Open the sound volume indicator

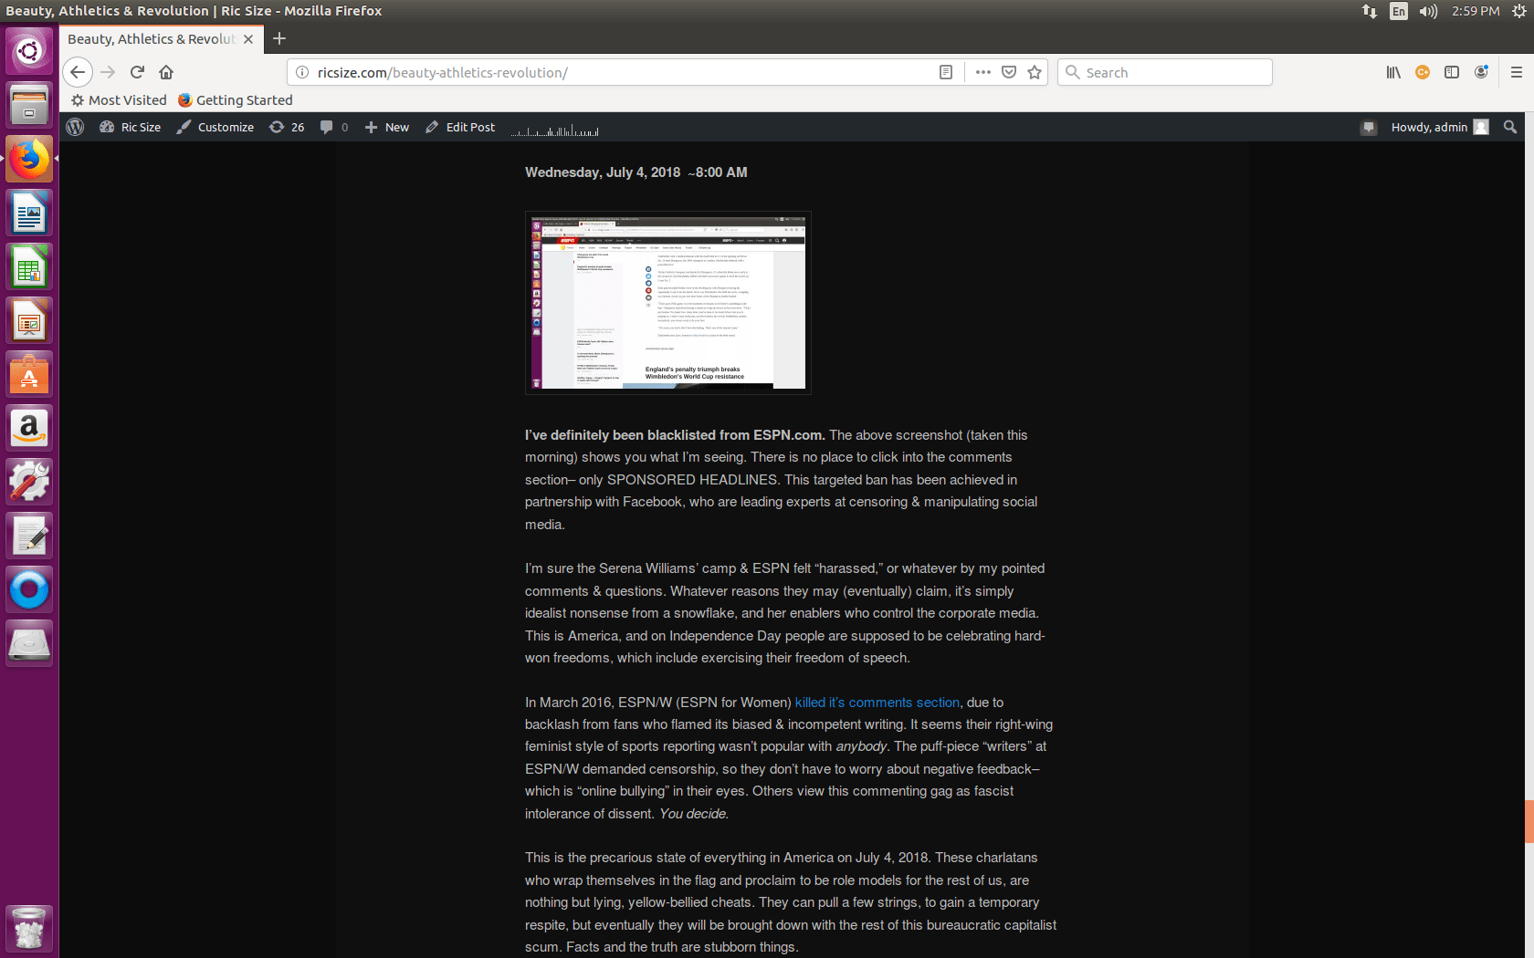(1428, 11)
